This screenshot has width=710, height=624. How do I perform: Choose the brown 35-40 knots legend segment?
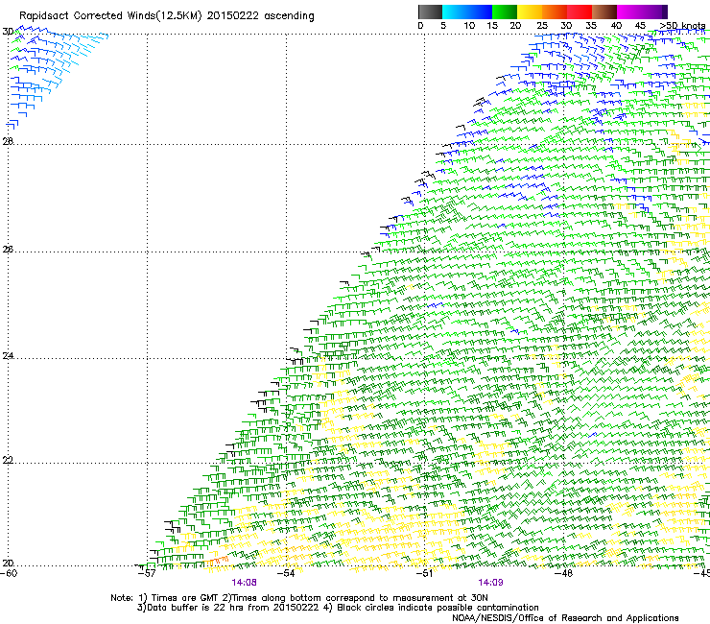pyautogui.click(x=604, y=12)
